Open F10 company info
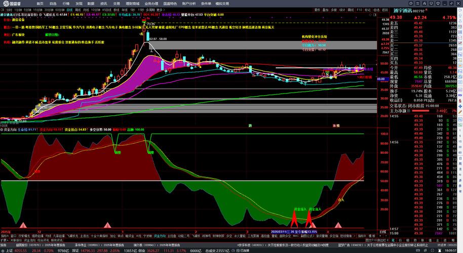The image size is (463, 253). tap(359, 10)
